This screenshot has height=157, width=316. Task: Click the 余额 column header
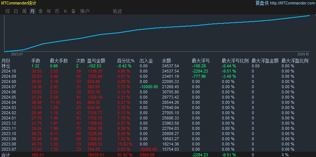pos(166,61)
